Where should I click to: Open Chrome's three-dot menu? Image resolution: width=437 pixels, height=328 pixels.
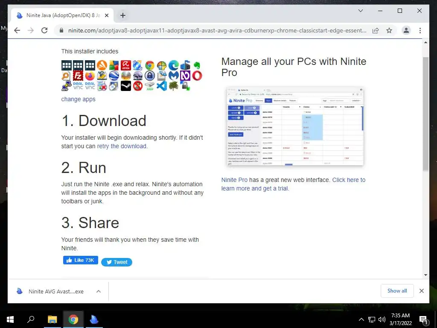coord(420,30)
